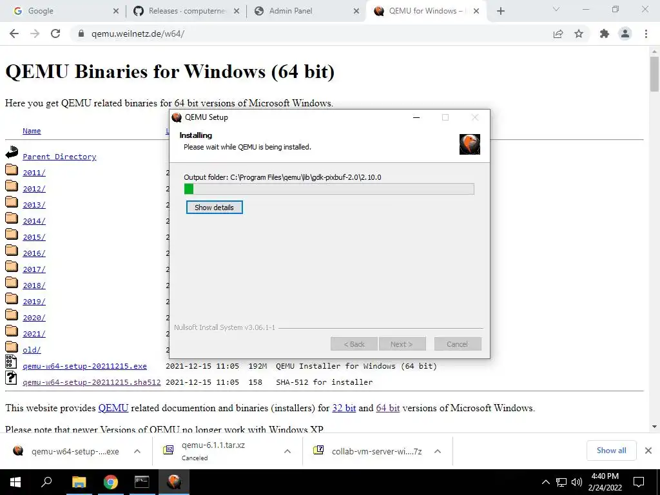The width and height of the screenshot is (660, 495).
Task: Download qemu-w64-setup-20211215.exe
Action: 84,366
